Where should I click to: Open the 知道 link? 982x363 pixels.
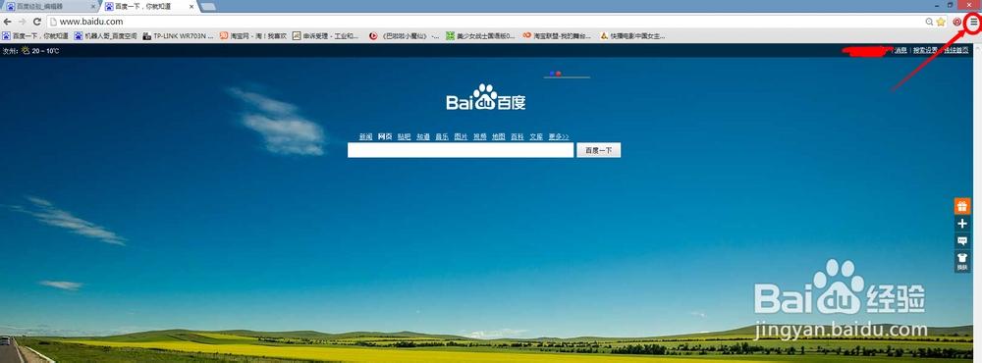423,136
